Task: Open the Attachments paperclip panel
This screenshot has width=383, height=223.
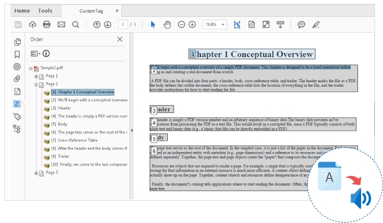Action: tap(17, 79)
